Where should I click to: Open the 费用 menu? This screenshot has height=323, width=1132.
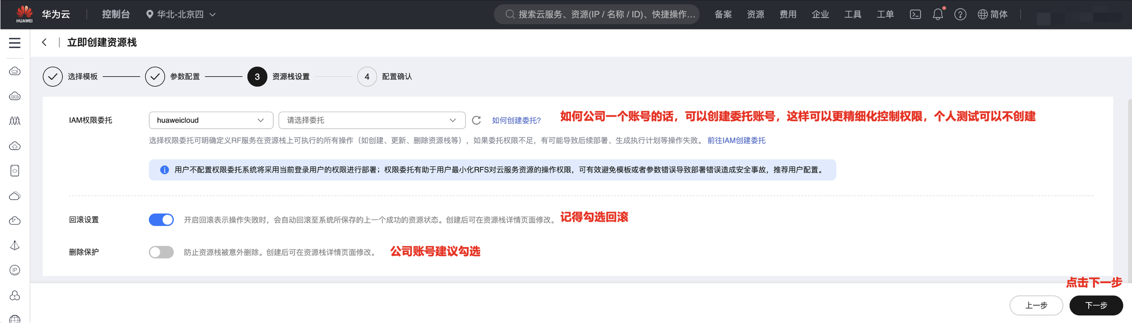coord(788,14)
